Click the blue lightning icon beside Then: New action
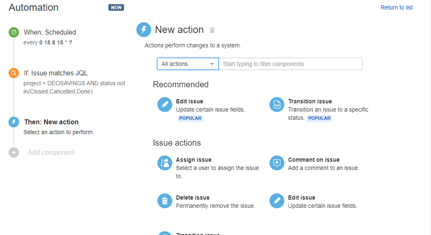This screenshot has height=235, width=431. click(14, 122)
